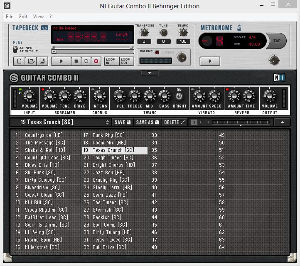Select preset 5 Blues Bite [HB]
Screen dimensions: 300x266
(x=47, y=165)
